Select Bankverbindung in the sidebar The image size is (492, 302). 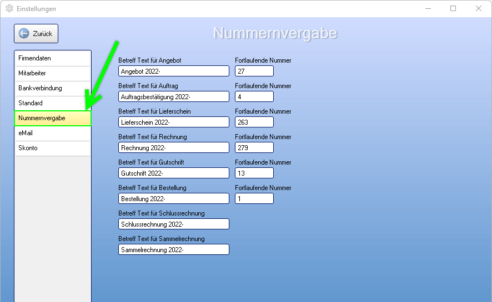click(x=52, y=88)
